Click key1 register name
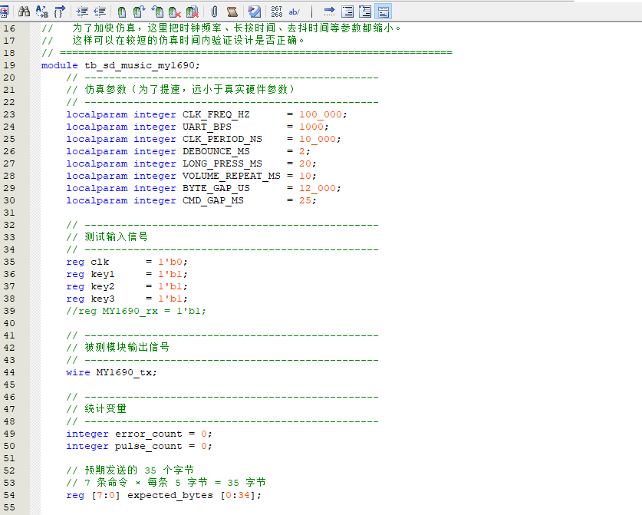Image resolution: width=642 pixels, height=515 pixels. coord(103,274)
